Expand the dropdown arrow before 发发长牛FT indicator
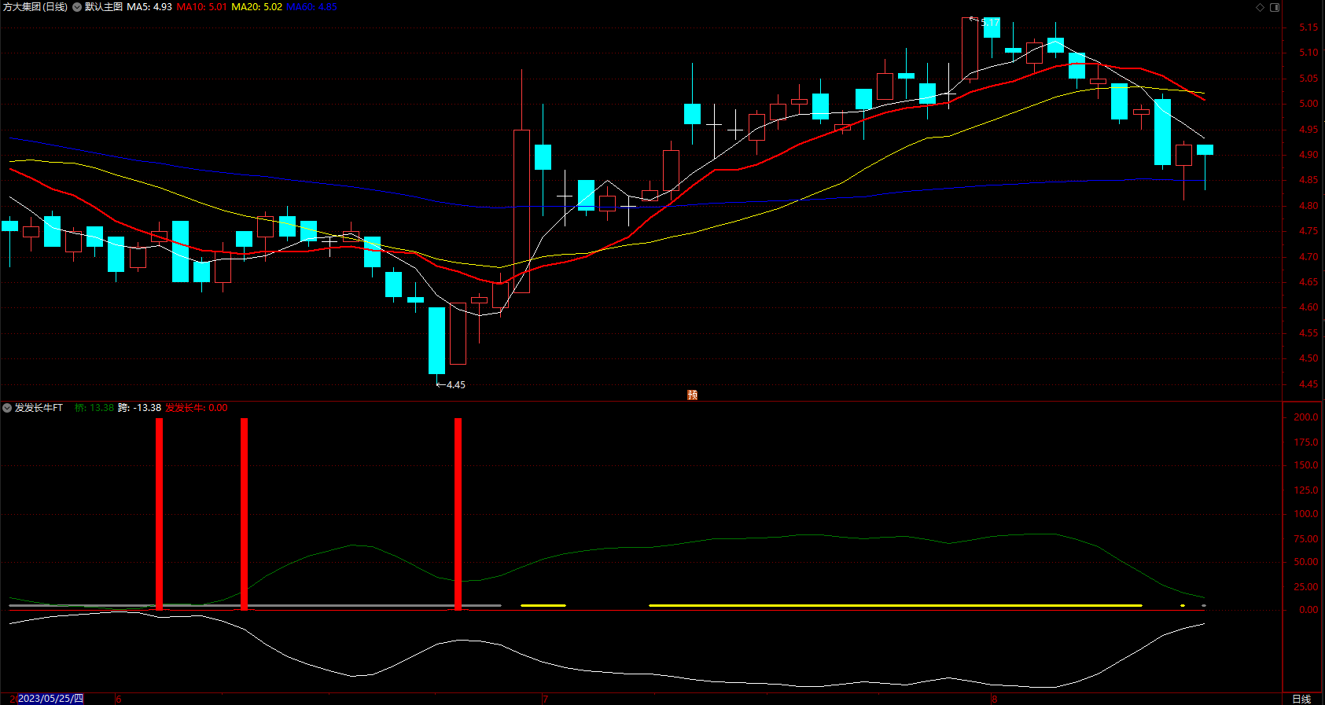This screenshot has height=705, width=1325. pos(7,408)
